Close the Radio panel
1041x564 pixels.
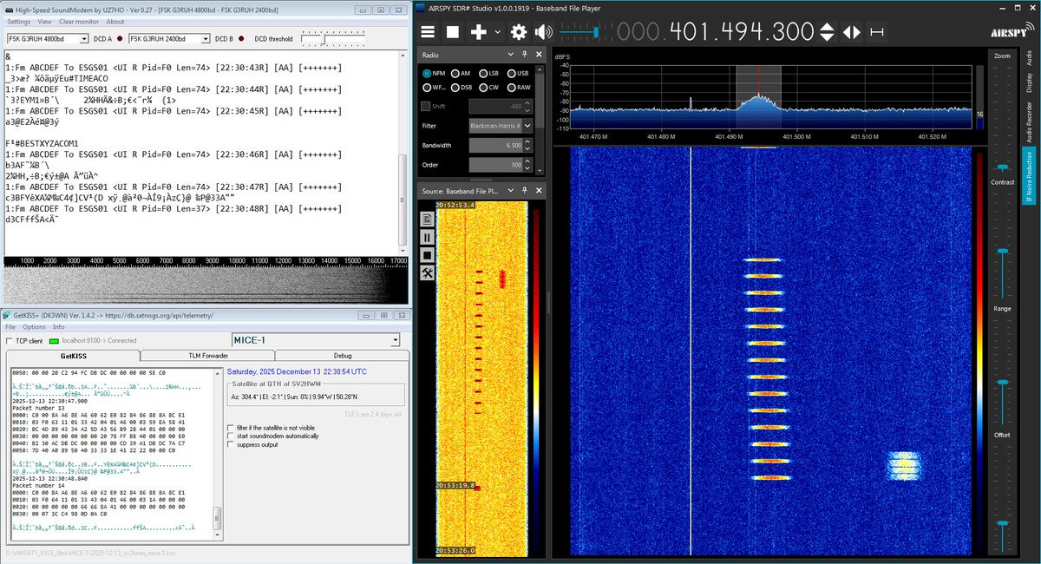click(538, 55)
